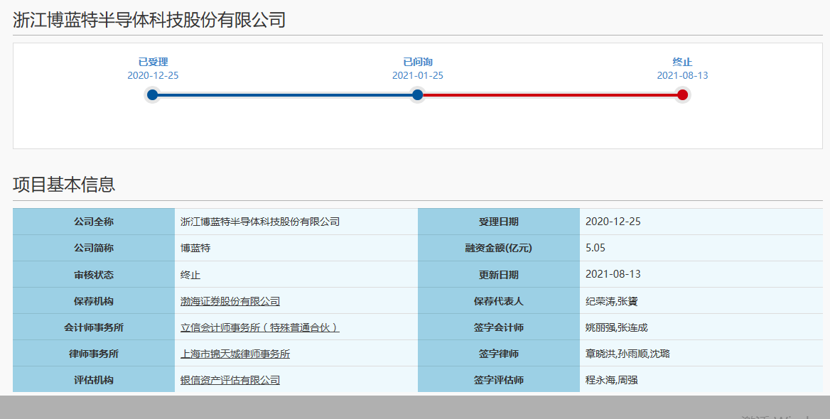This screenshot has width=830, height=419.
Task: Click the 终止 stage label above timeline
Action: pyautogui.click(x=682, y=62)
